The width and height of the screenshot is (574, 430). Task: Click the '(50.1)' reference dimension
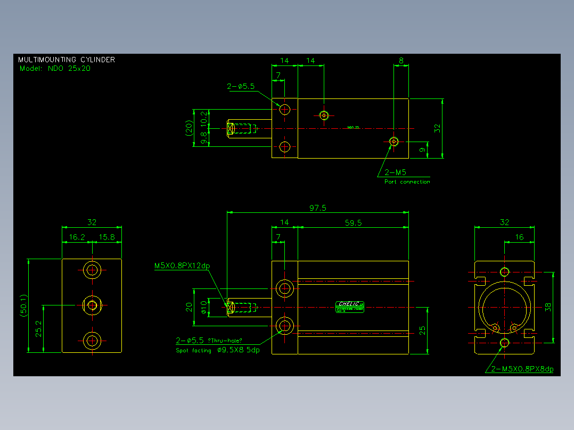tap(23, 305)
